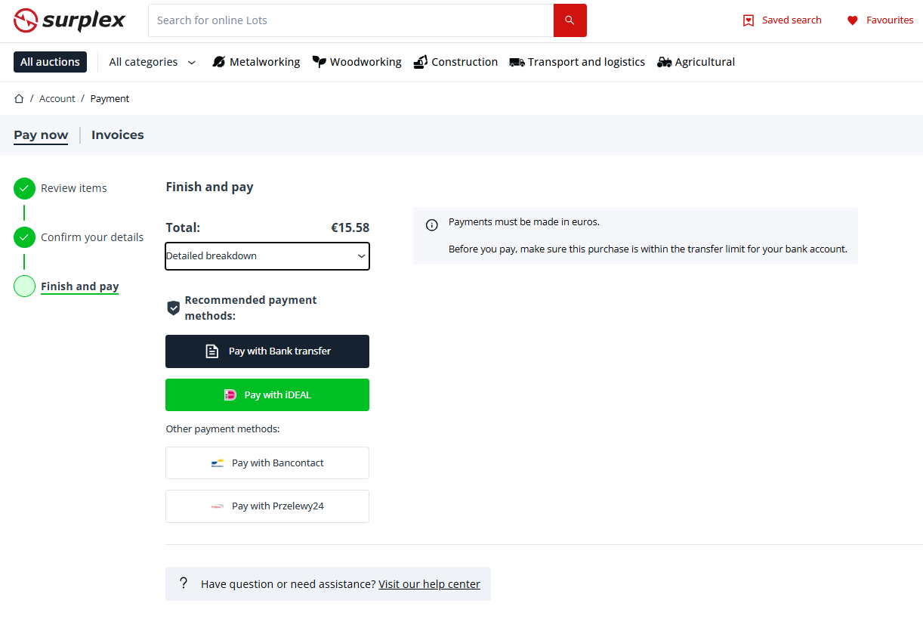Pay with Bank transfer
The height and width of the screenshot is (622, 923).
pyautogui.click(x=267, y=351)
